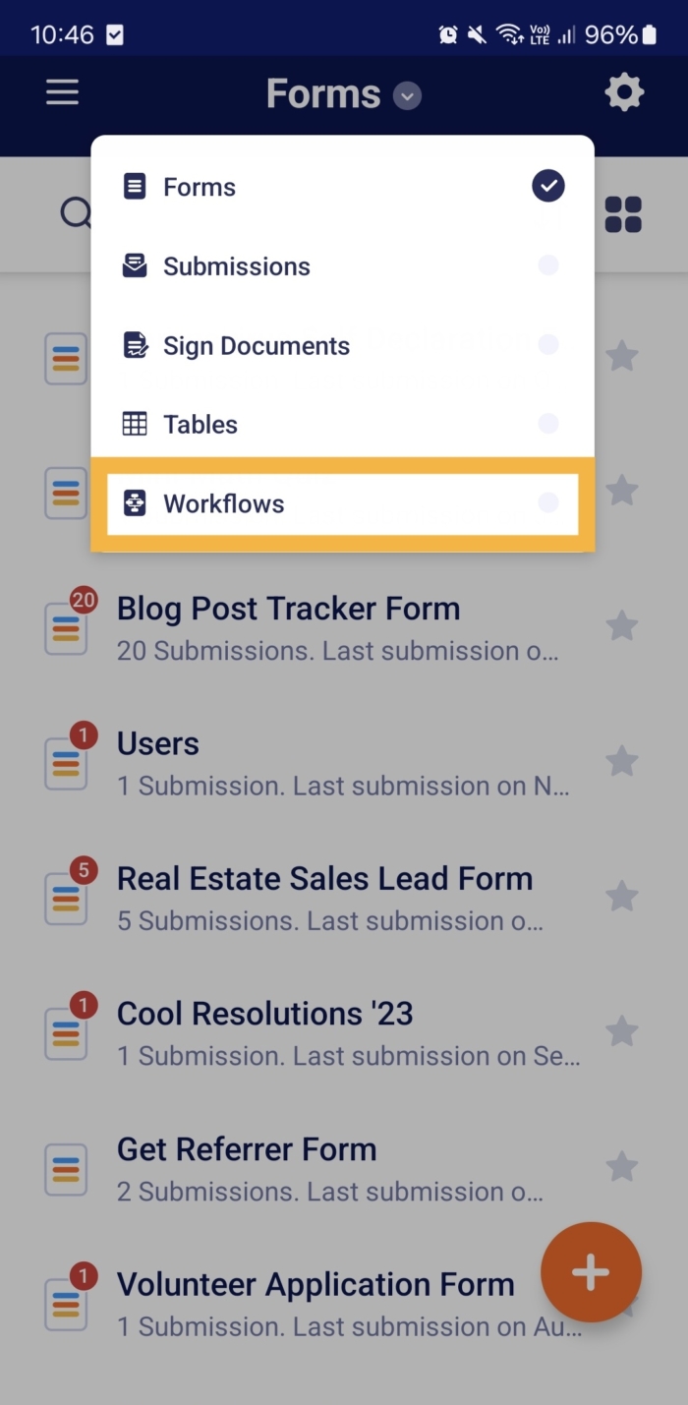The width and height of the screenshot is (688, 1405).
Task: Tap the Users form icon with badge
Action: pos(67,765)
